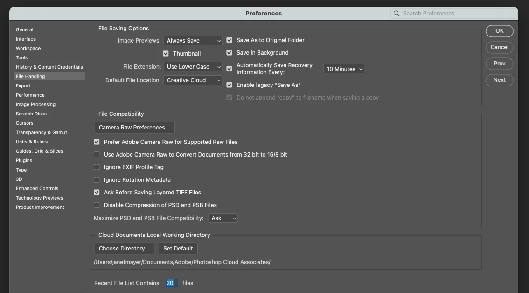
Task: Check Disable Compression of PSD and PSB Files
Action: 97,205
